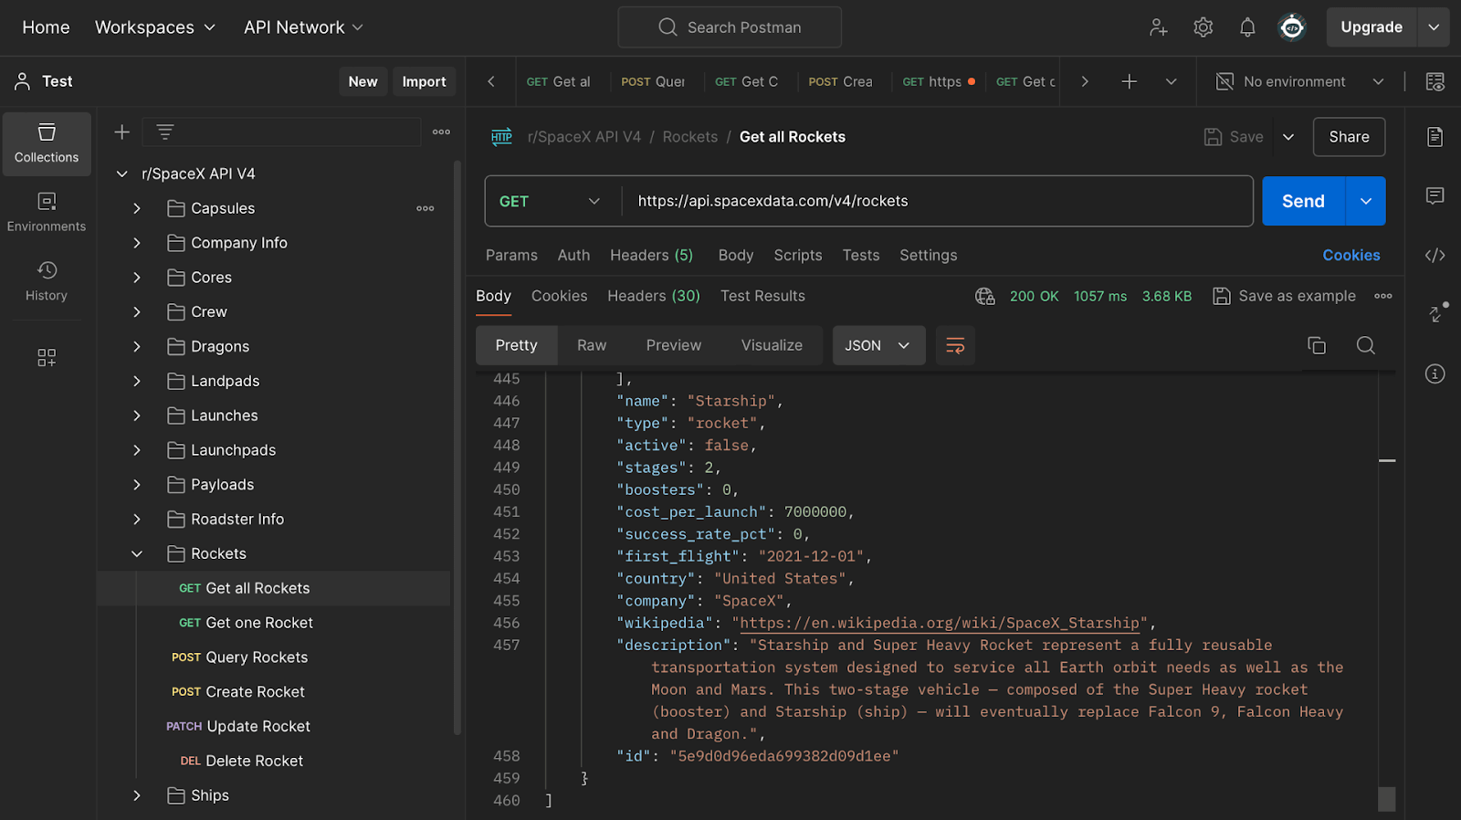This screenshot has width=1461, height=820.
Task: Select the Raw response view
Action: point(592,345)
